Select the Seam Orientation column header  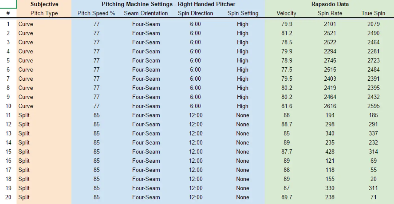[146, 13]
